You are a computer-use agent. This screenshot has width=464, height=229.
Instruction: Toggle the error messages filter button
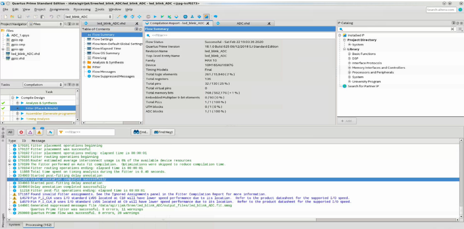(21, 132)
